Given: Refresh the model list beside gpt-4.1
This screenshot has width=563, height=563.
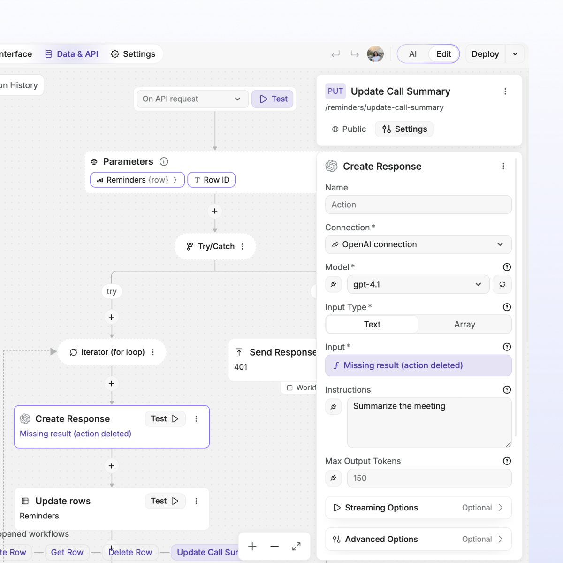Looking at the screenshot, I should pyautogui.click(x=502, y=284).
